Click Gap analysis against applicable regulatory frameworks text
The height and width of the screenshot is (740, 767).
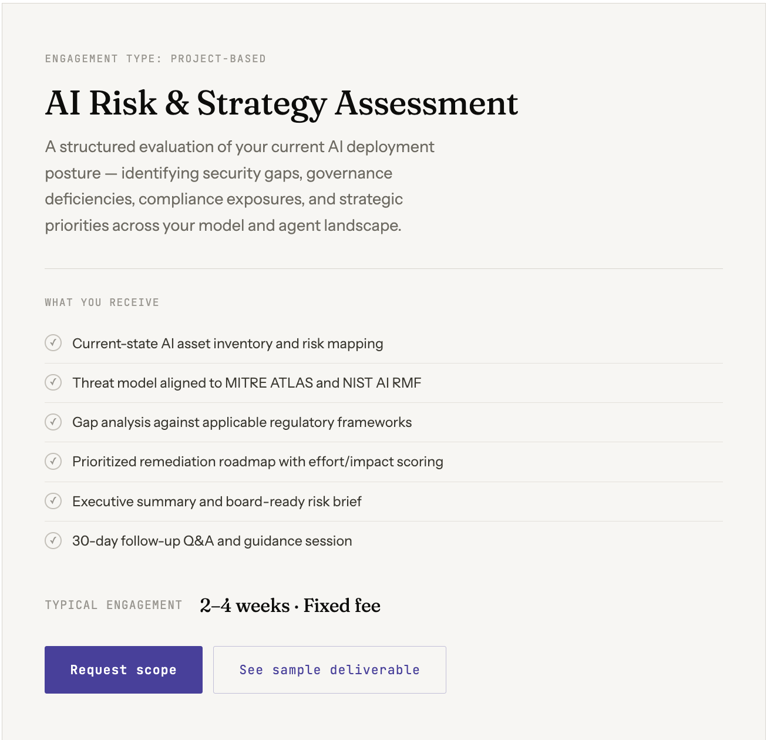[242, 422]
